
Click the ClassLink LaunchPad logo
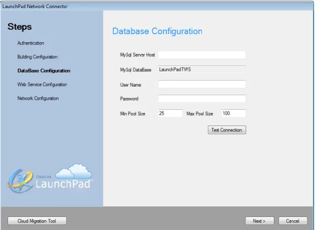(x=50, y=179)
